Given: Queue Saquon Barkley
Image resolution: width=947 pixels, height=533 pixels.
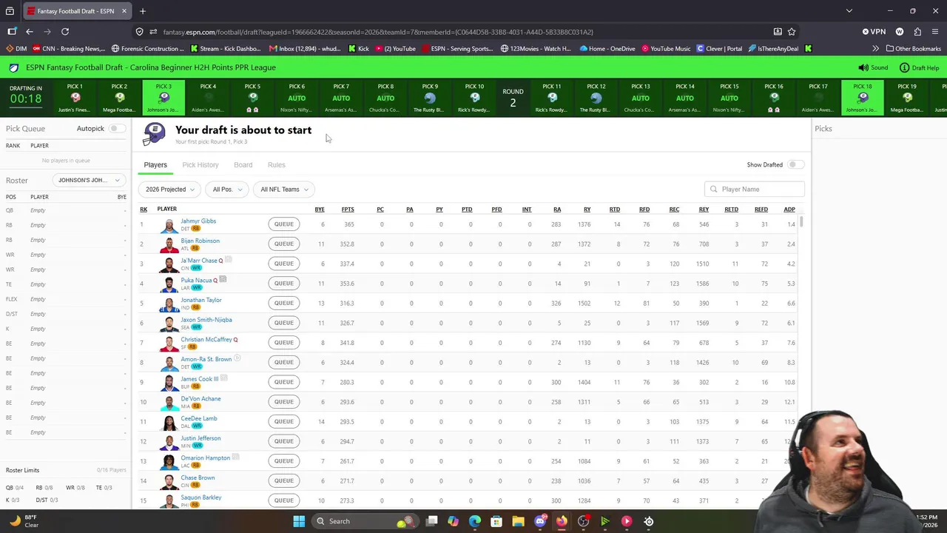Looking at the screenshot, I should coord(284,500).
